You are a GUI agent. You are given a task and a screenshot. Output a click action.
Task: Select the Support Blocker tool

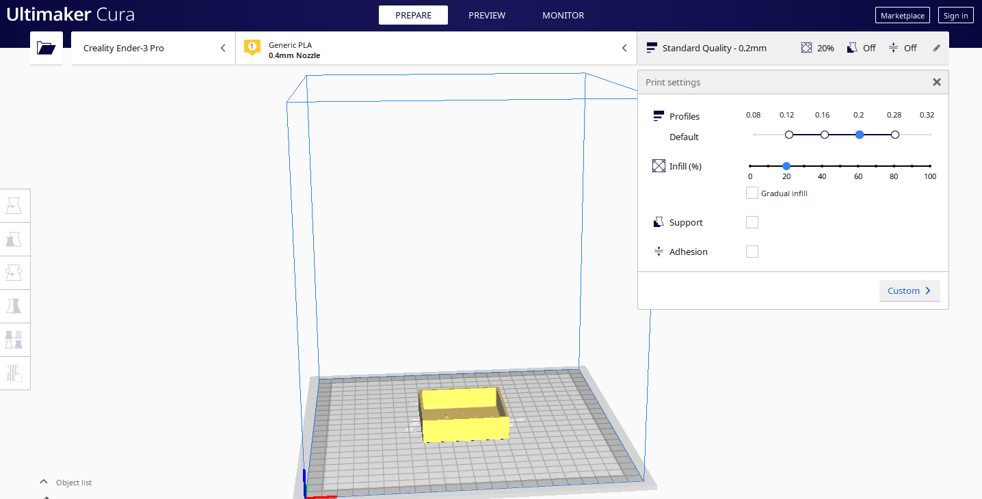pos(14,373)
